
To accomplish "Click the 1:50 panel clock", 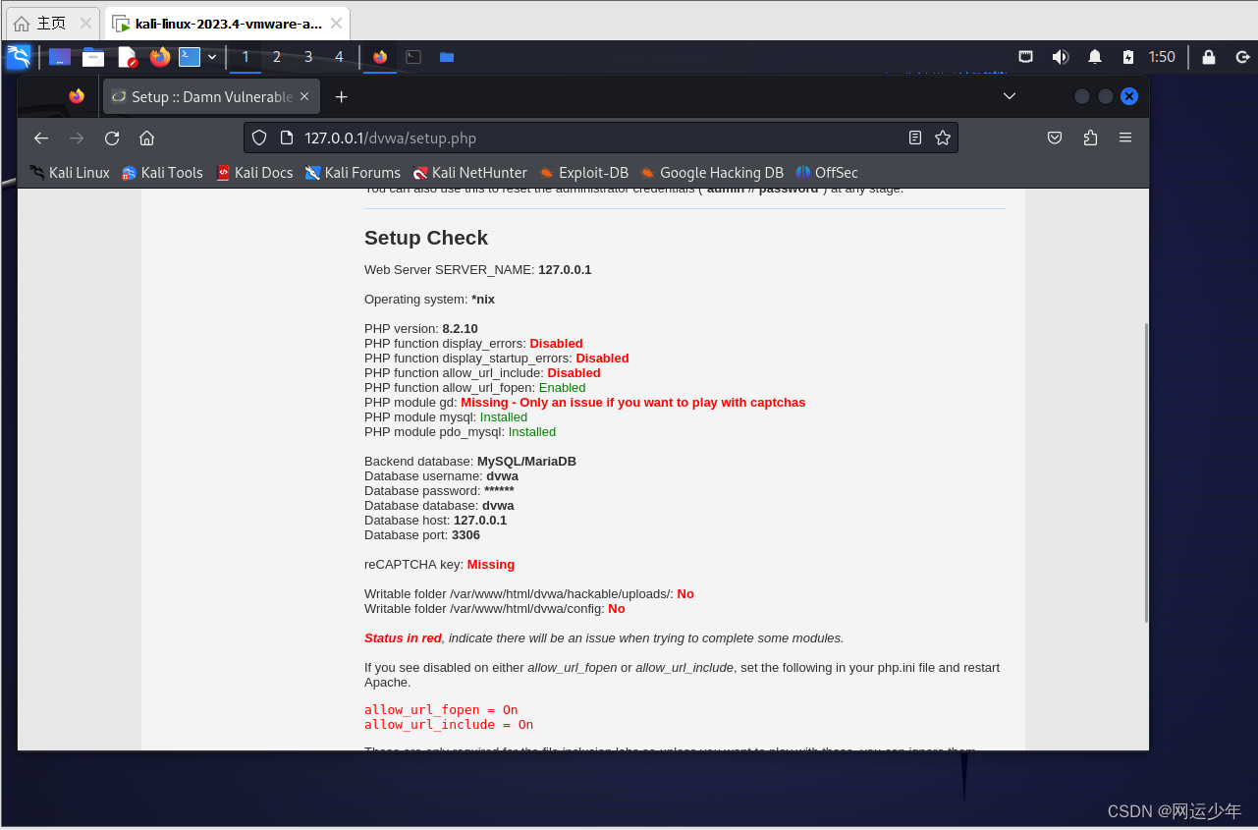I will click(1162, 57).
